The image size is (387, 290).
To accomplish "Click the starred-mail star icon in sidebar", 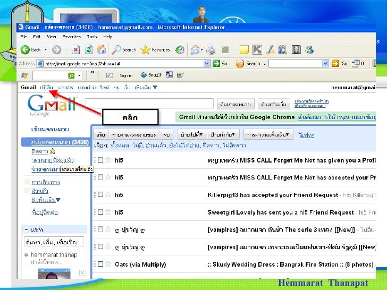I will [53, 151].
